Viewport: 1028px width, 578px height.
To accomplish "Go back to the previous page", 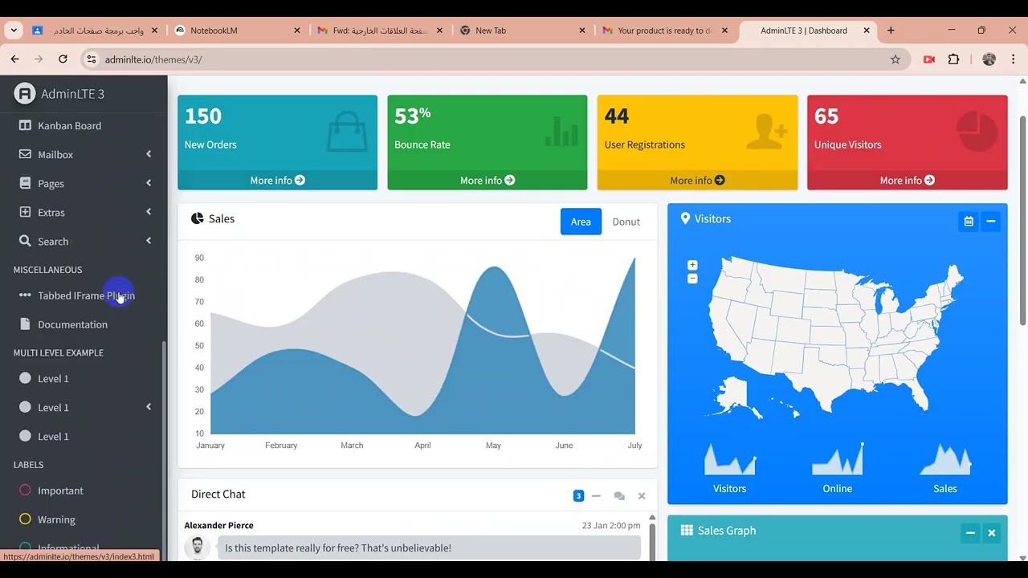I will tap(14, 59).
